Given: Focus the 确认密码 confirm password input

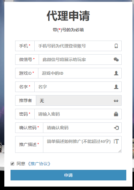Looking at the screenshot, I should click(x=82, y=128).
